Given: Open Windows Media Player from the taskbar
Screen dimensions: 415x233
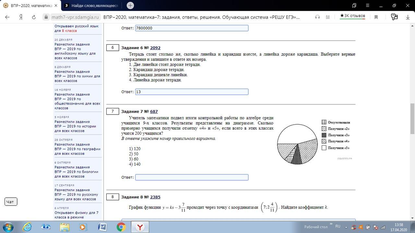Looking at the screenshot, I should (83, 227).
